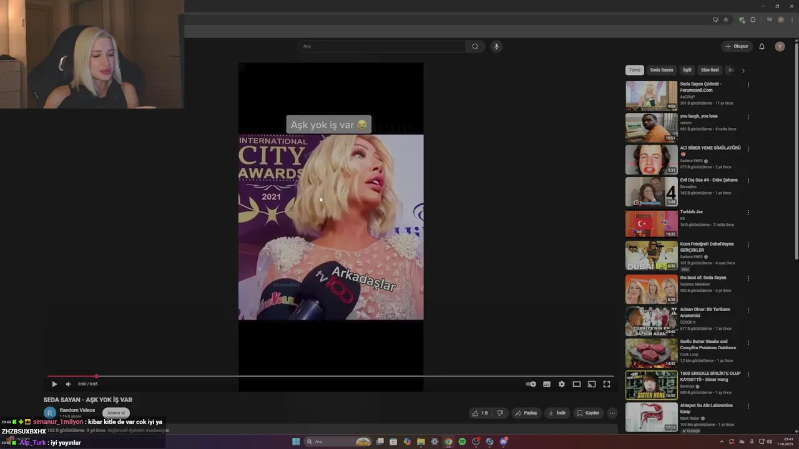The height and width of the screenshot is (449, 799).
Task: Open Chrome extensions puzzle icon
Action: click(x=753, y=19)
